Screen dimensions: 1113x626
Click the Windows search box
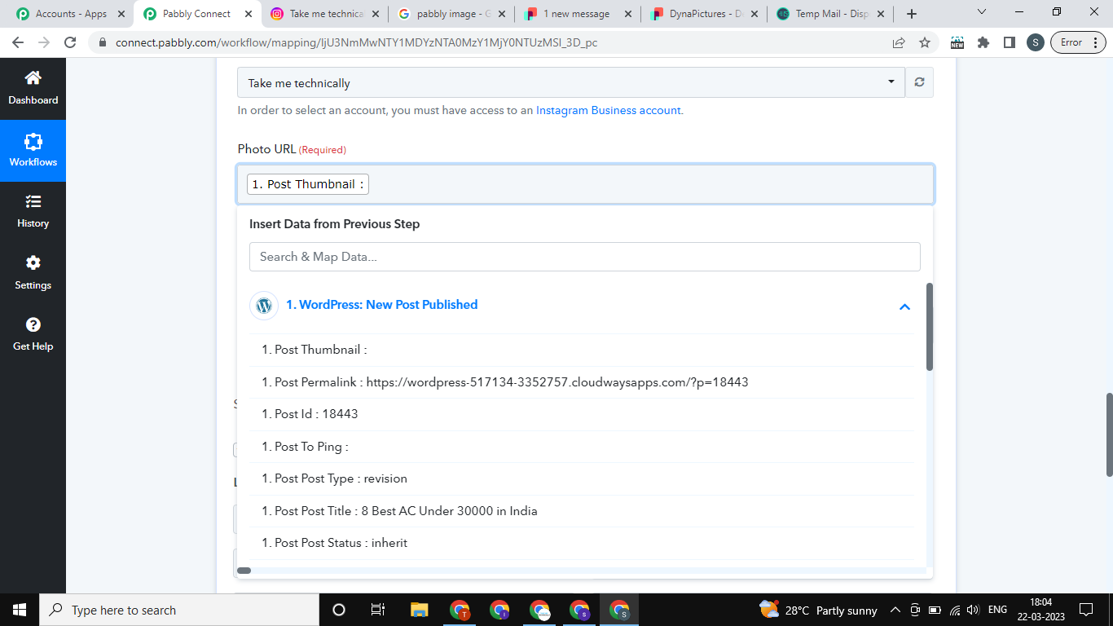(179, 610)
